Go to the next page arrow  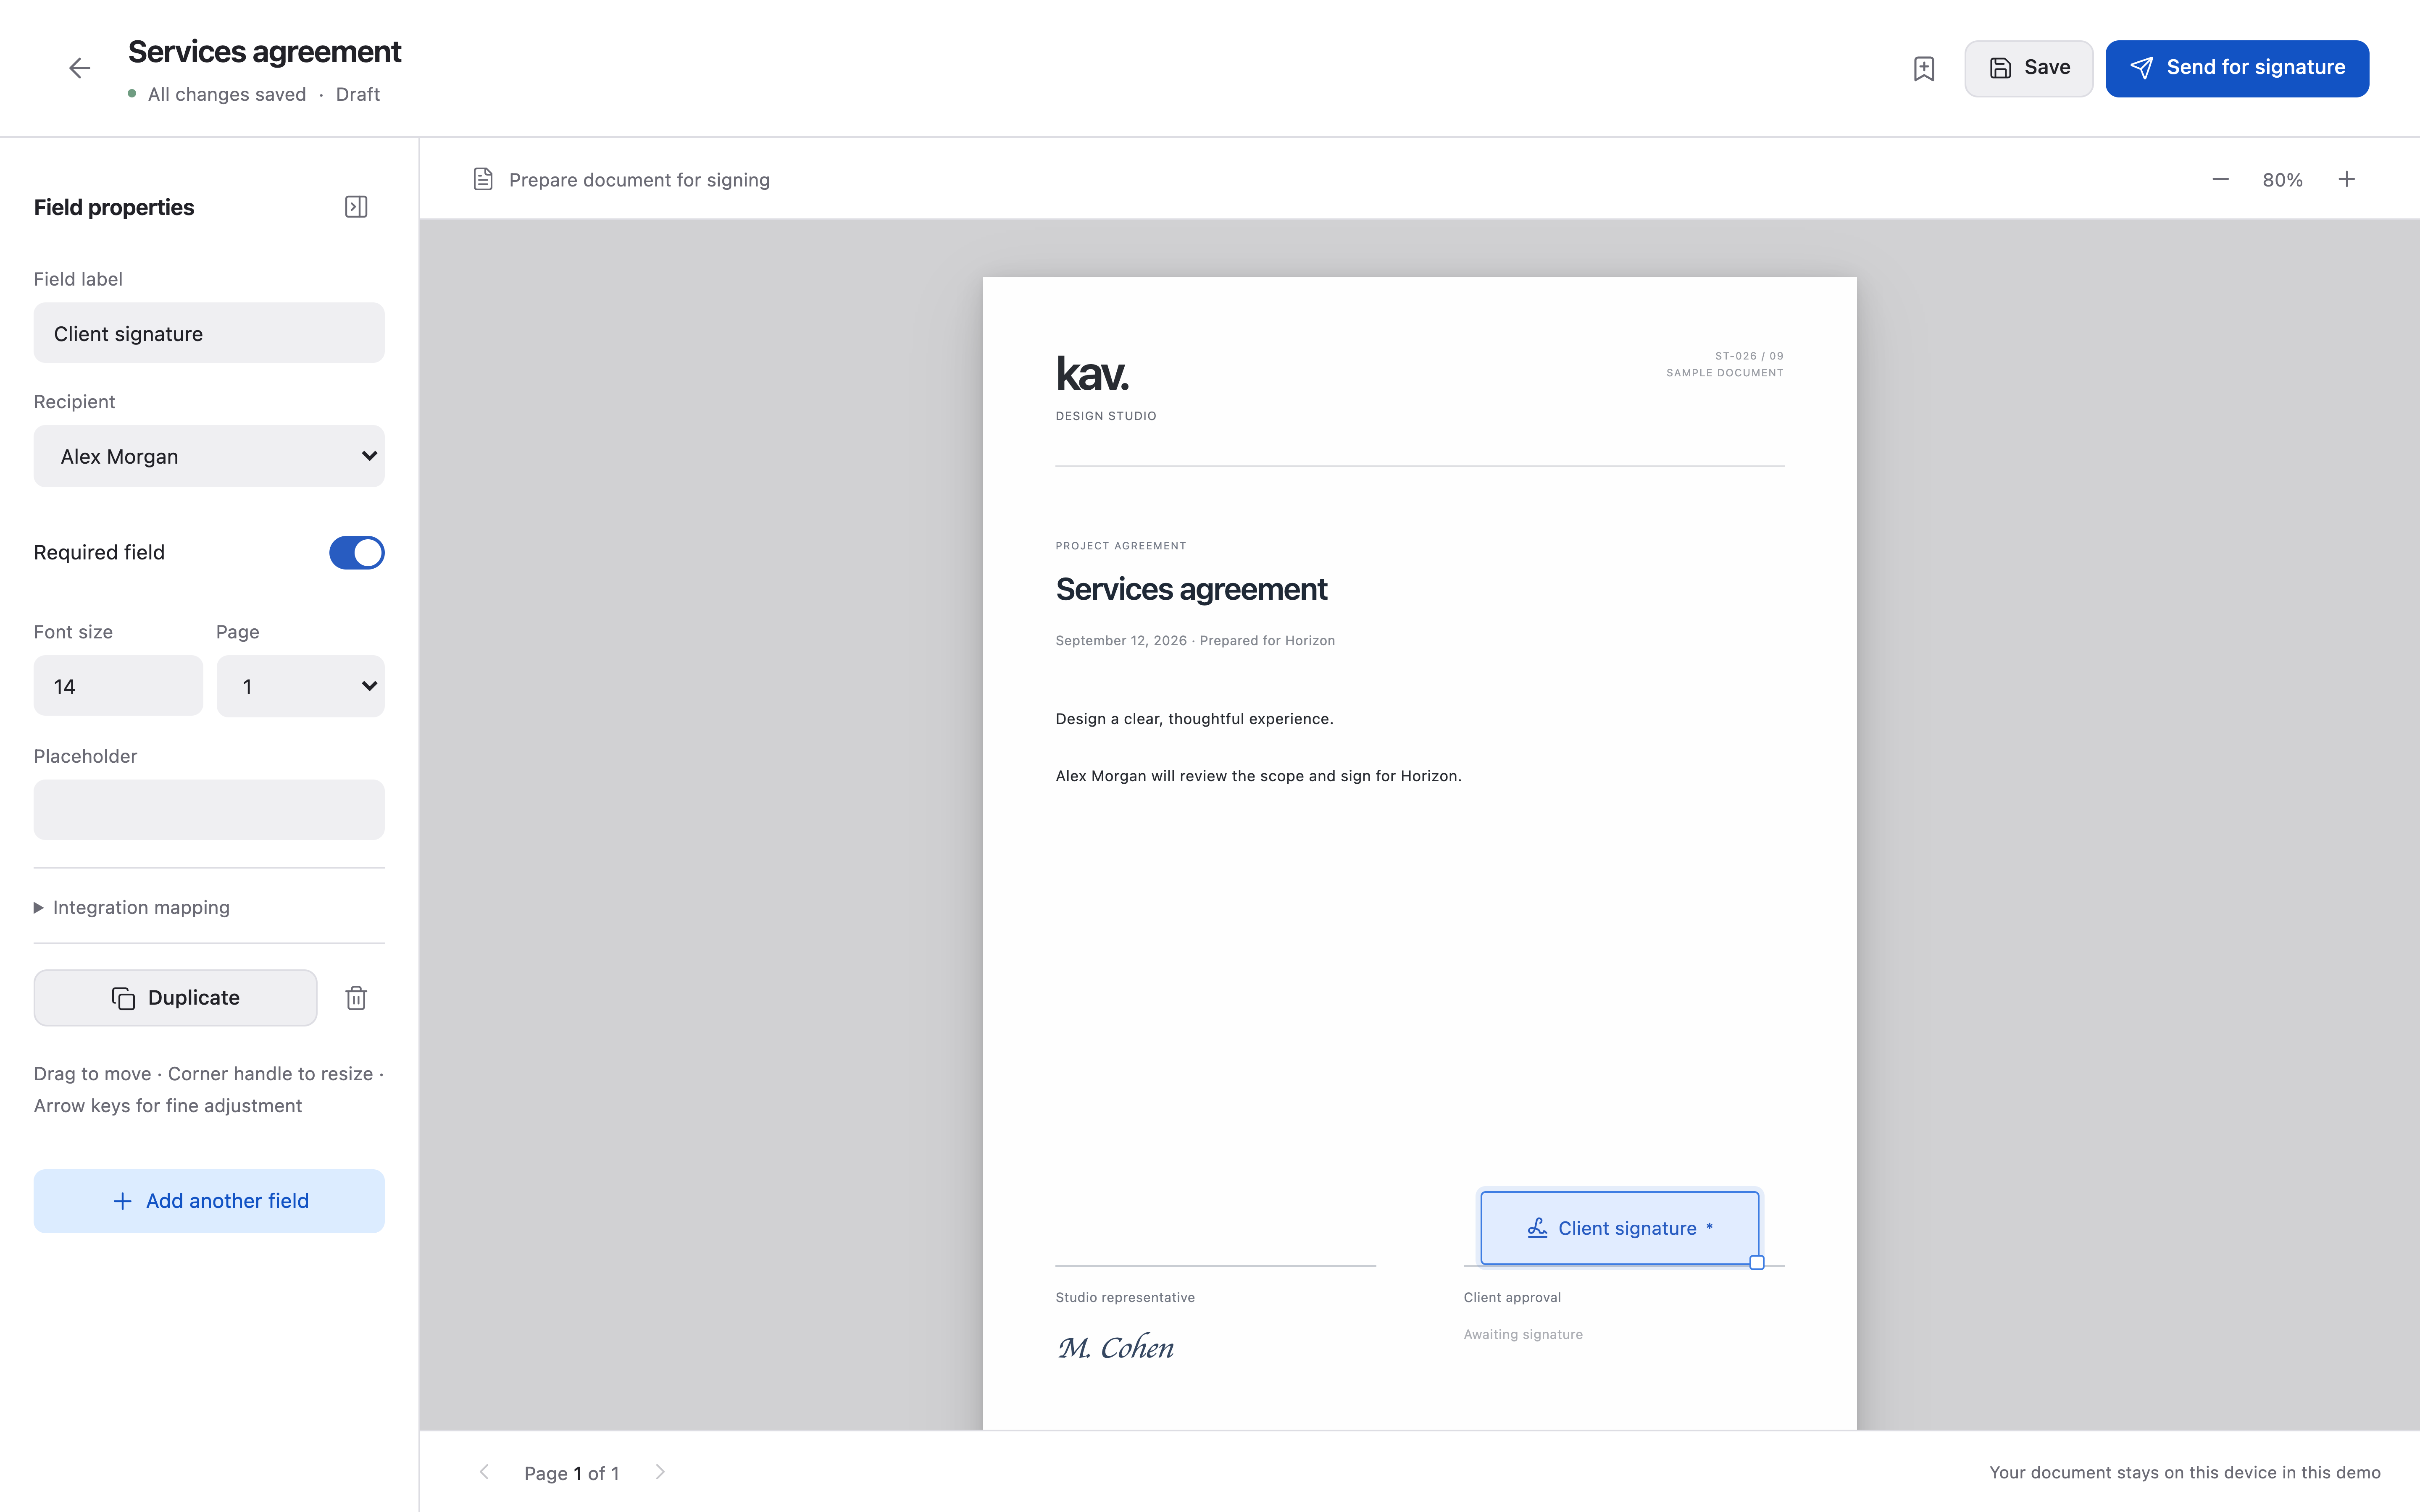tap(660, 1472)
